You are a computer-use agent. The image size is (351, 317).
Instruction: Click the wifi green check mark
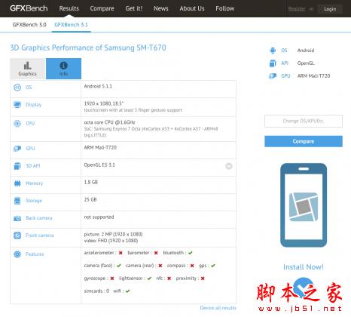[x=127, y=291]
